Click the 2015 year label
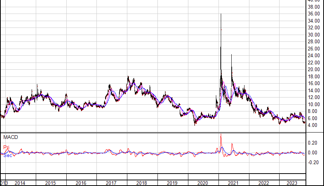Viewport: 324px width, 186px height. click(x=50, y=183)
